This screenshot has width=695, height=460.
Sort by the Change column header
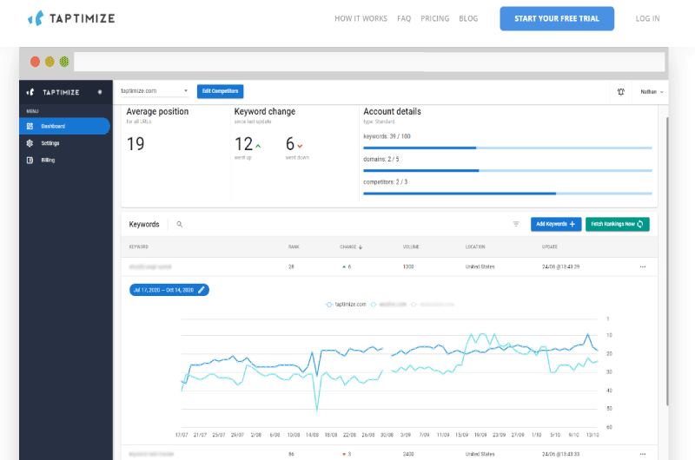(351, 246)
